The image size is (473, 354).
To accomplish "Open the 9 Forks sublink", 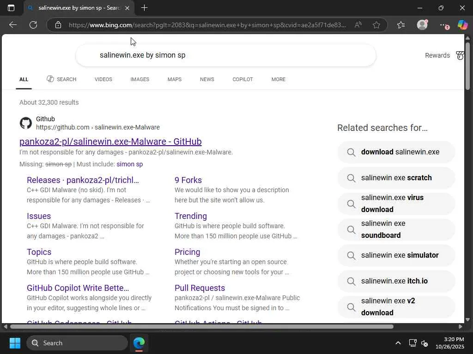I will coord(188,180).
